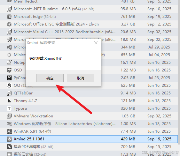180x156 pixels.
Task: Click the 2.05 GB size of PyCharm
Action: pos(128,78)
